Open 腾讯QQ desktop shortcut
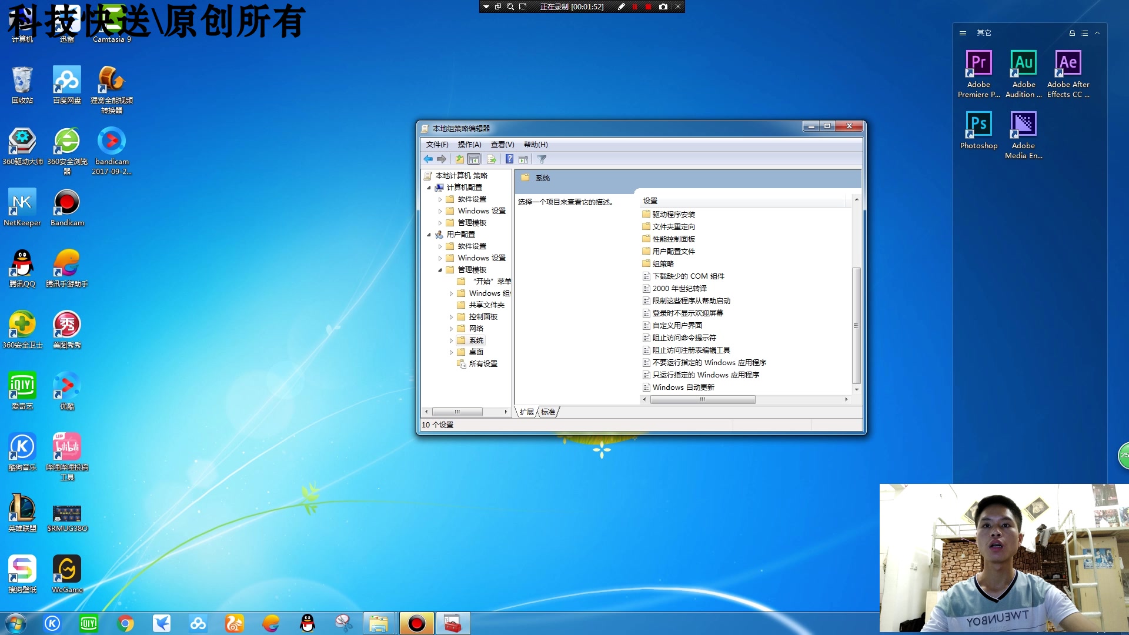 coord(22,268)
